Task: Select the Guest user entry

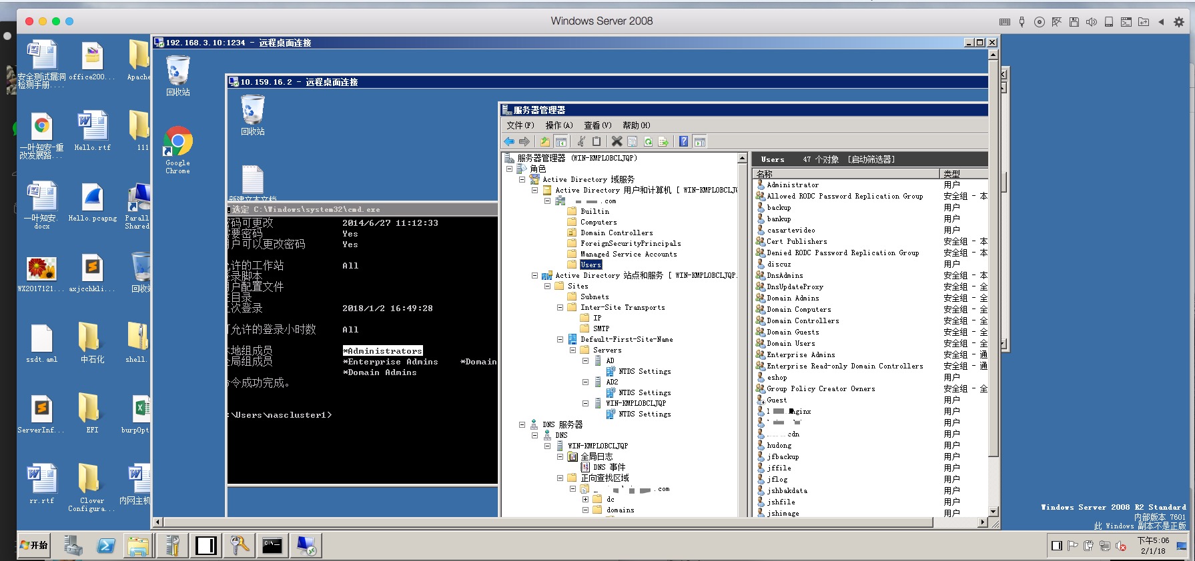Action: [x=777, y=400]
